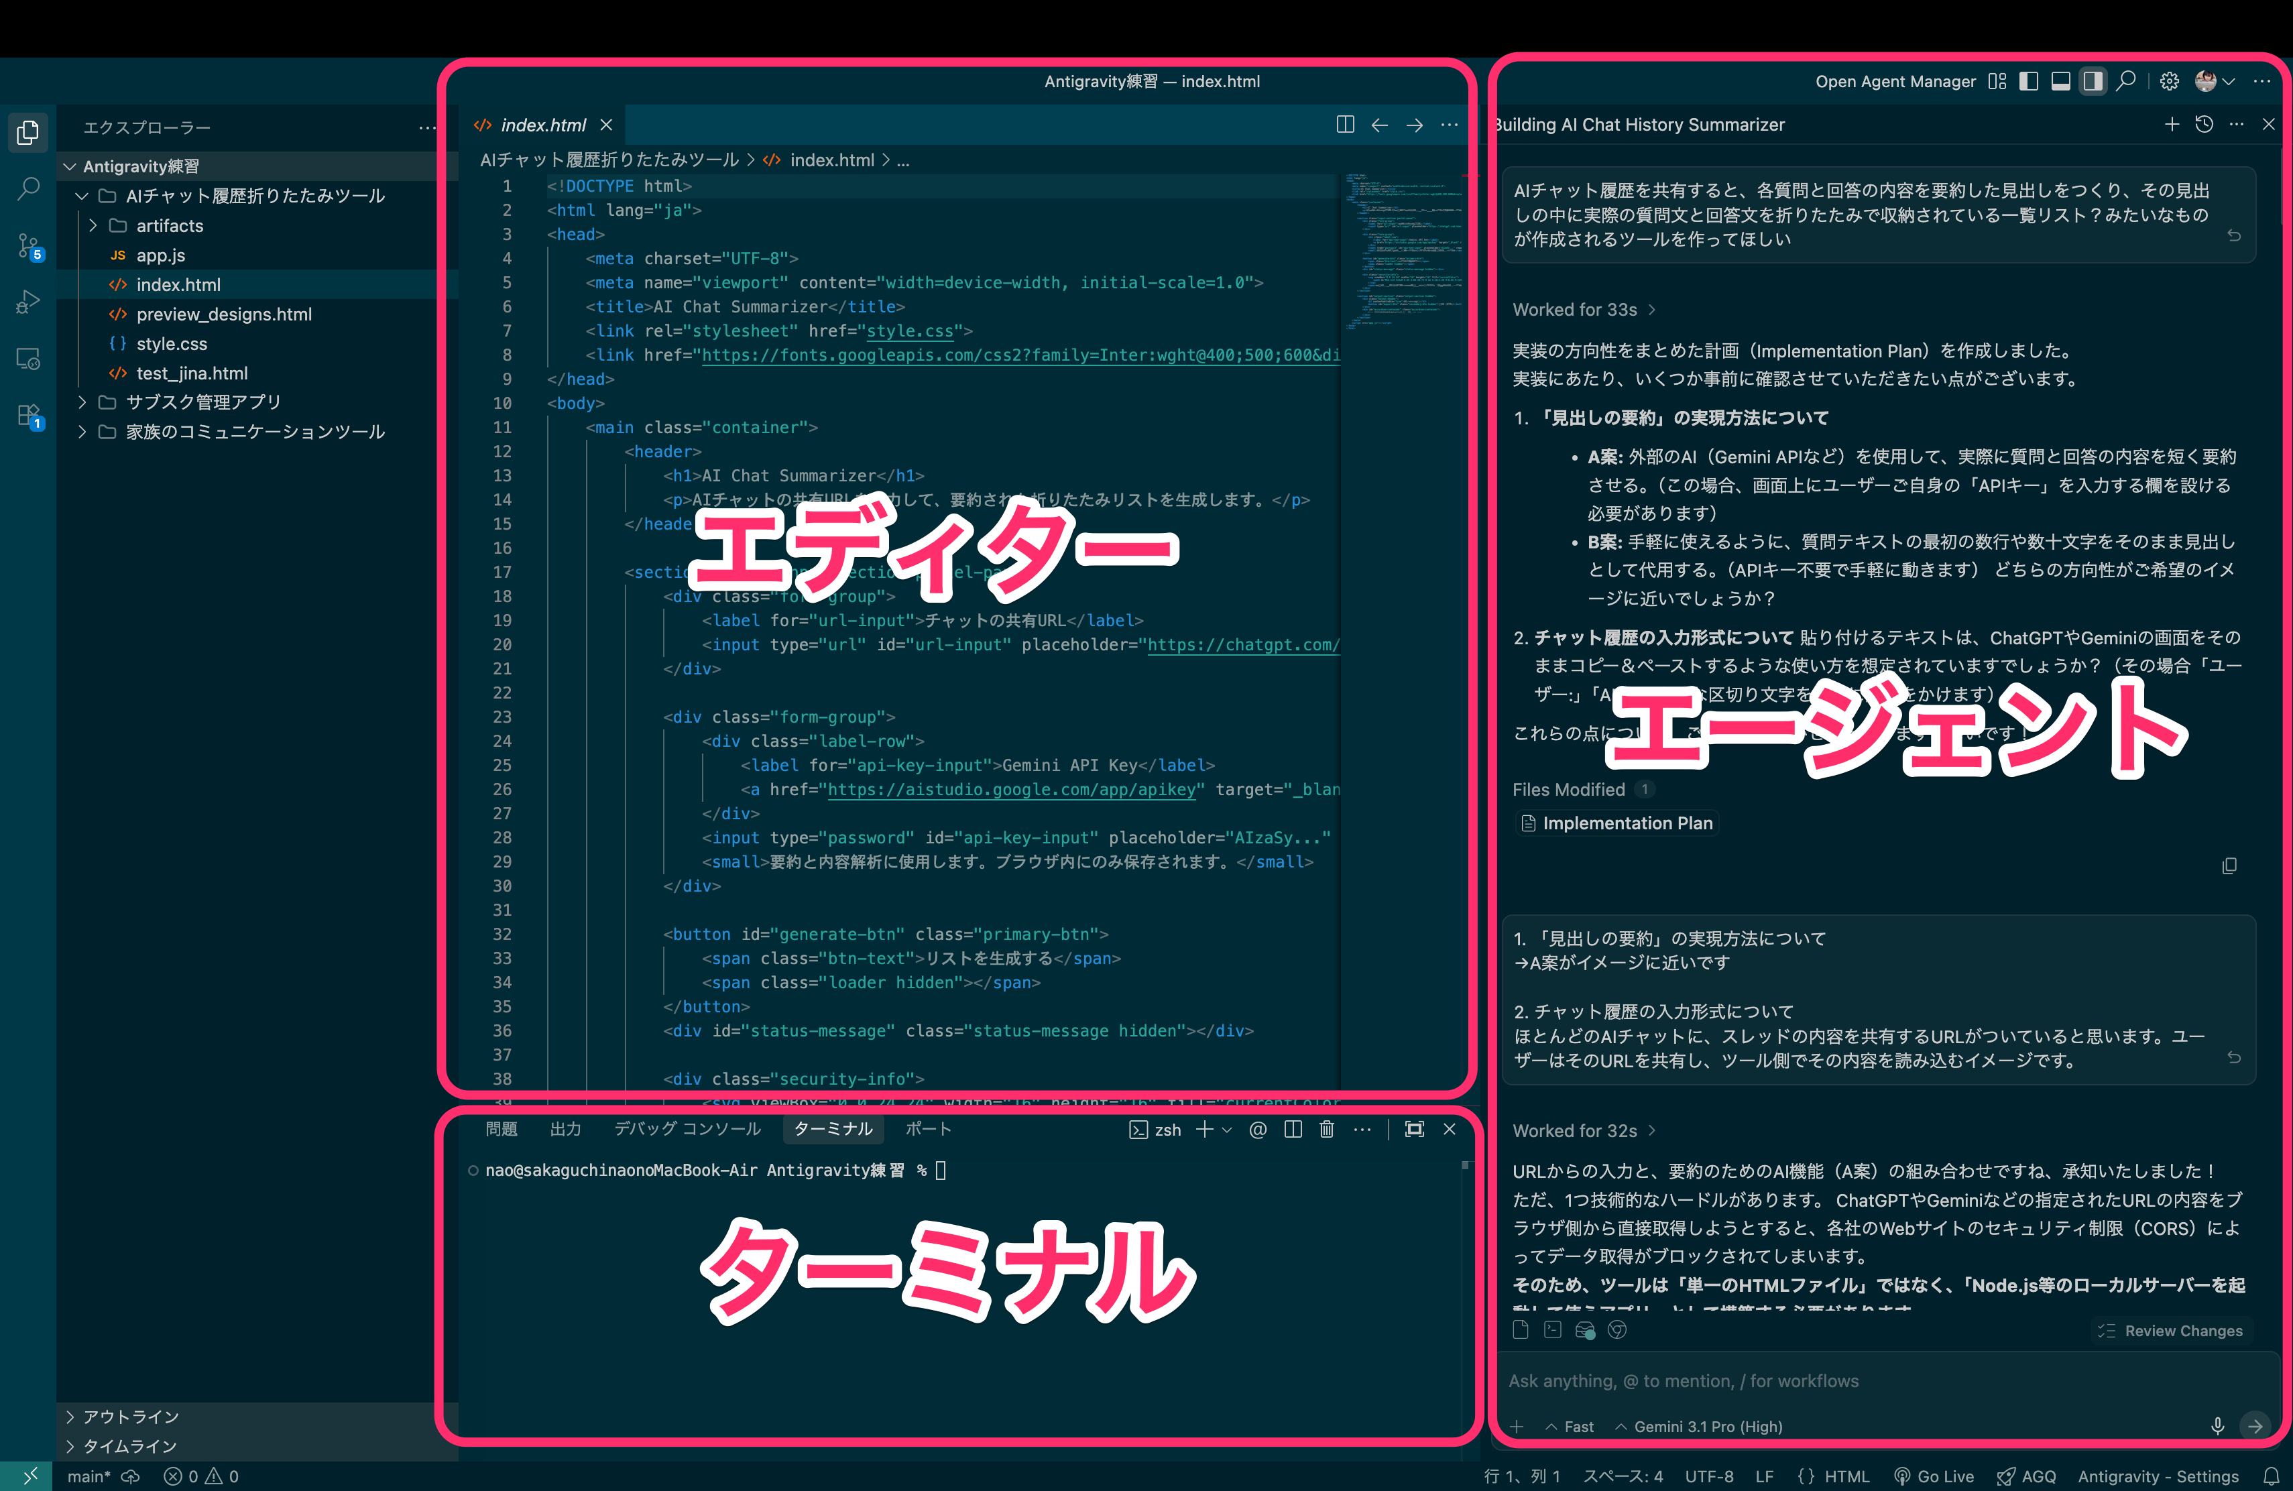Open the agent conversation history icon
The image size is (2293, 1491).
(2205, 124)
